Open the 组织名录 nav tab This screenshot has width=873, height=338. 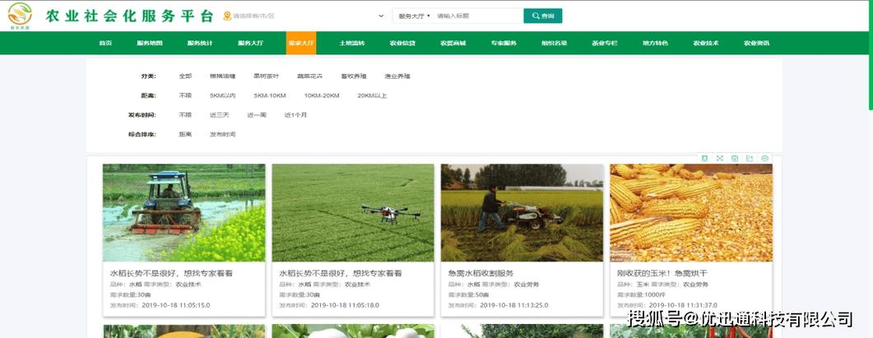554,43
